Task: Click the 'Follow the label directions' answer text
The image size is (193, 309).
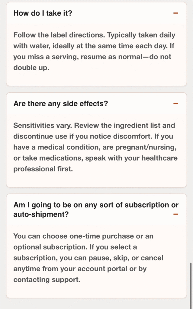Action: pyautogui.click(x=57, y=35)
